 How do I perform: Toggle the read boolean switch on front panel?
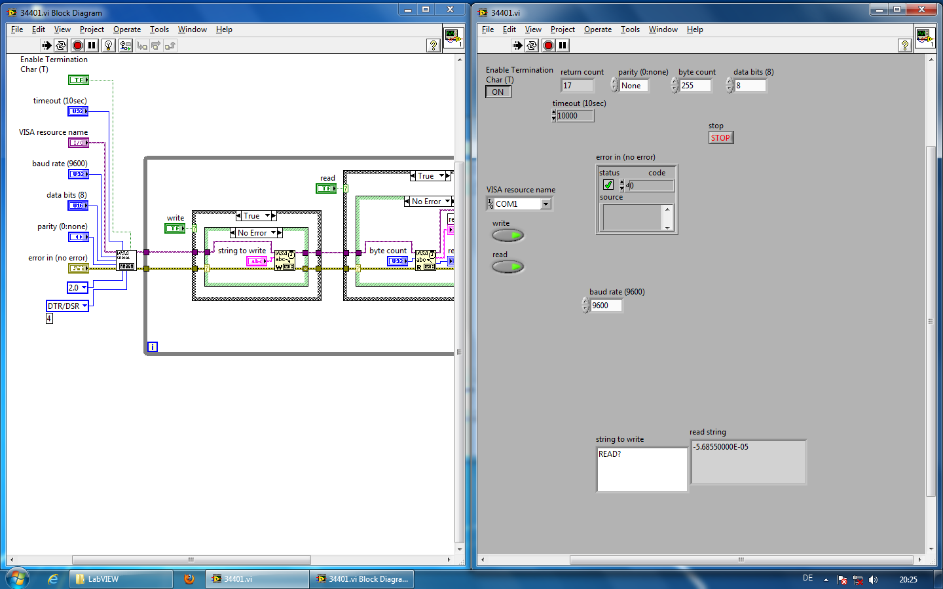[x=508, y=266]
